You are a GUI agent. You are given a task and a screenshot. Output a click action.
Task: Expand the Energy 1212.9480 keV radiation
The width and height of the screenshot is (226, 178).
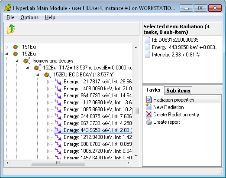coord(48,137)
